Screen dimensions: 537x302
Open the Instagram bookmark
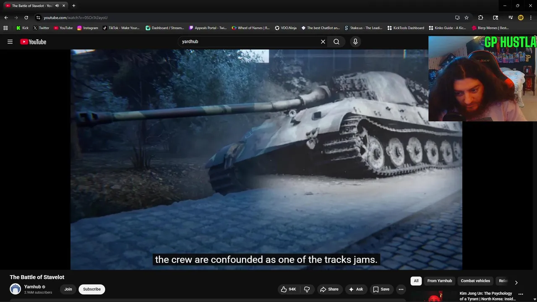coord(88,28)
